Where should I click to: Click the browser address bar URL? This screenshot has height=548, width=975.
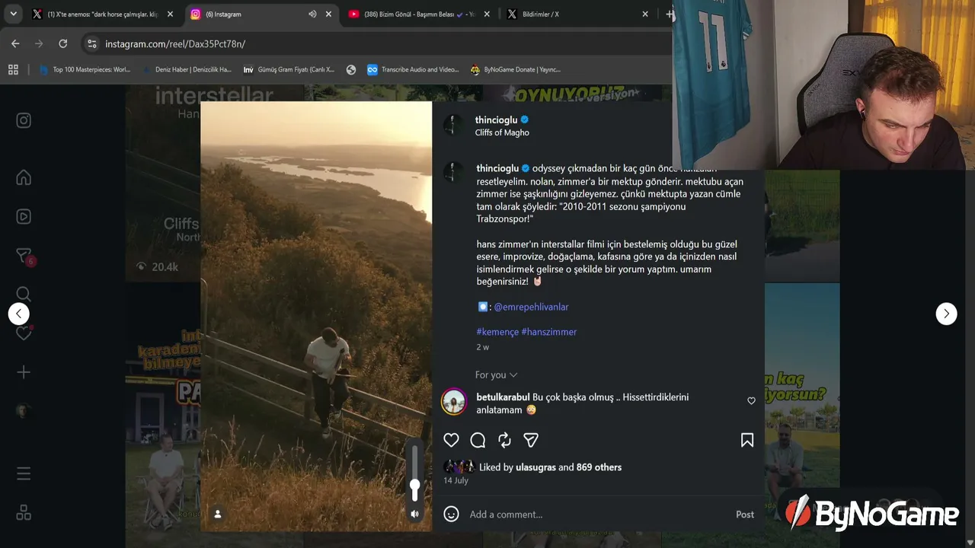coord(175,44)
